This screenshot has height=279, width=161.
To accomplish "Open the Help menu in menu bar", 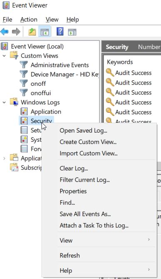I will pyautogui.click(x=73, y=19).
